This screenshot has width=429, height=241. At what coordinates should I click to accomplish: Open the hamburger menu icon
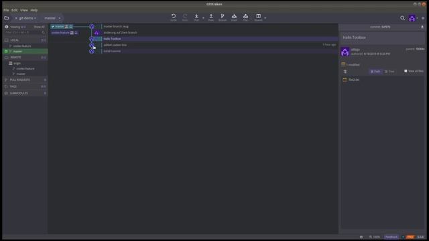point(423,18)
